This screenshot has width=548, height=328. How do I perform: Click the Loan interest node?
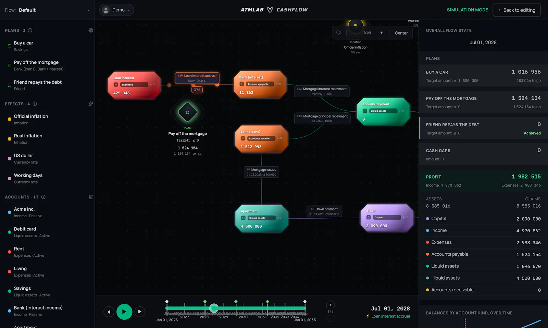pos(135,85)
